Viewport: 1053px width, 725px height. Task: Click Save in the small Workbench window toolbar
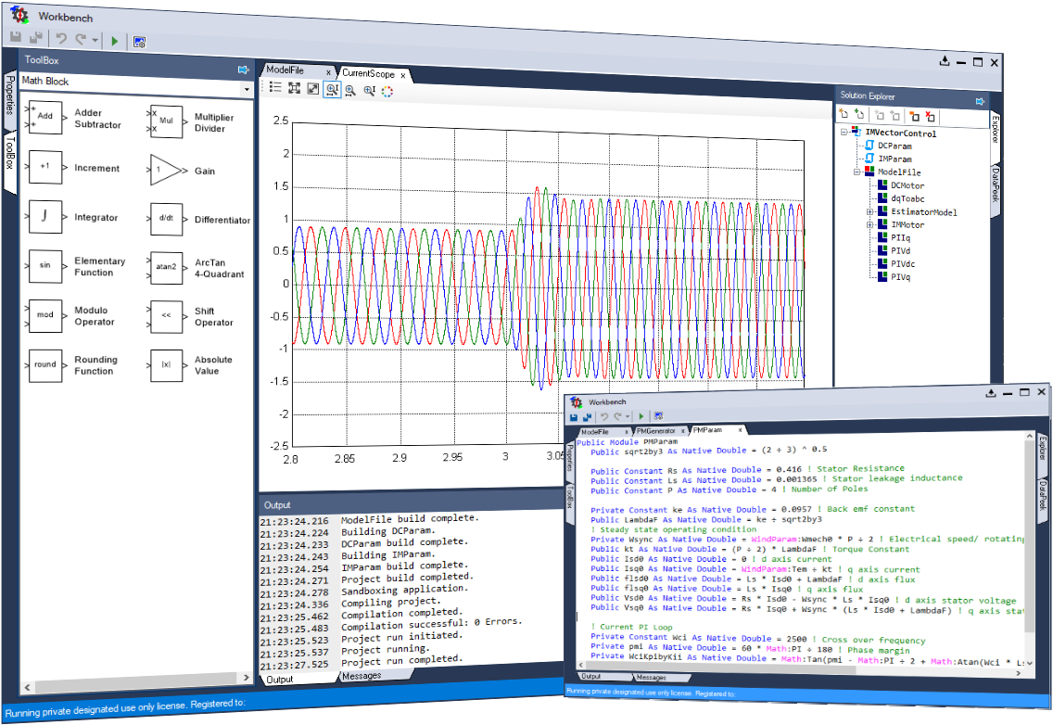point(574,416)
